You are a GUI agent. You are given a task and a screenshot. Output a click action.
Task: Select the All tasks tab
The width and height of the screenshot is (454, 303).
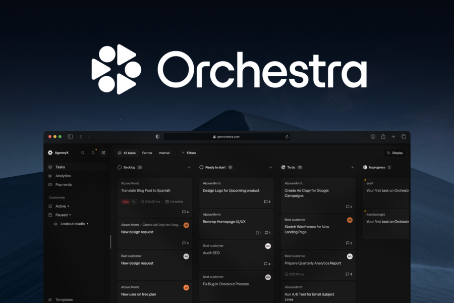click(x=127, y=153)
